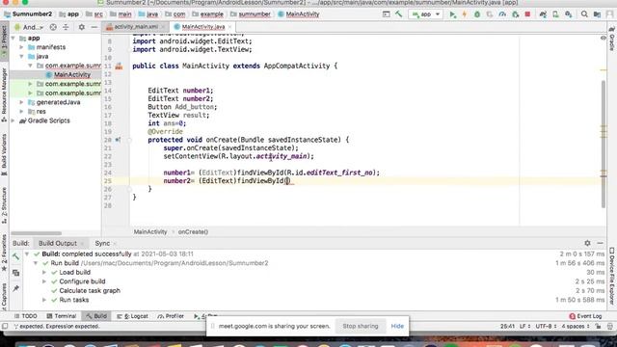Hide the Project panel with the minus icon

[94, 27]
